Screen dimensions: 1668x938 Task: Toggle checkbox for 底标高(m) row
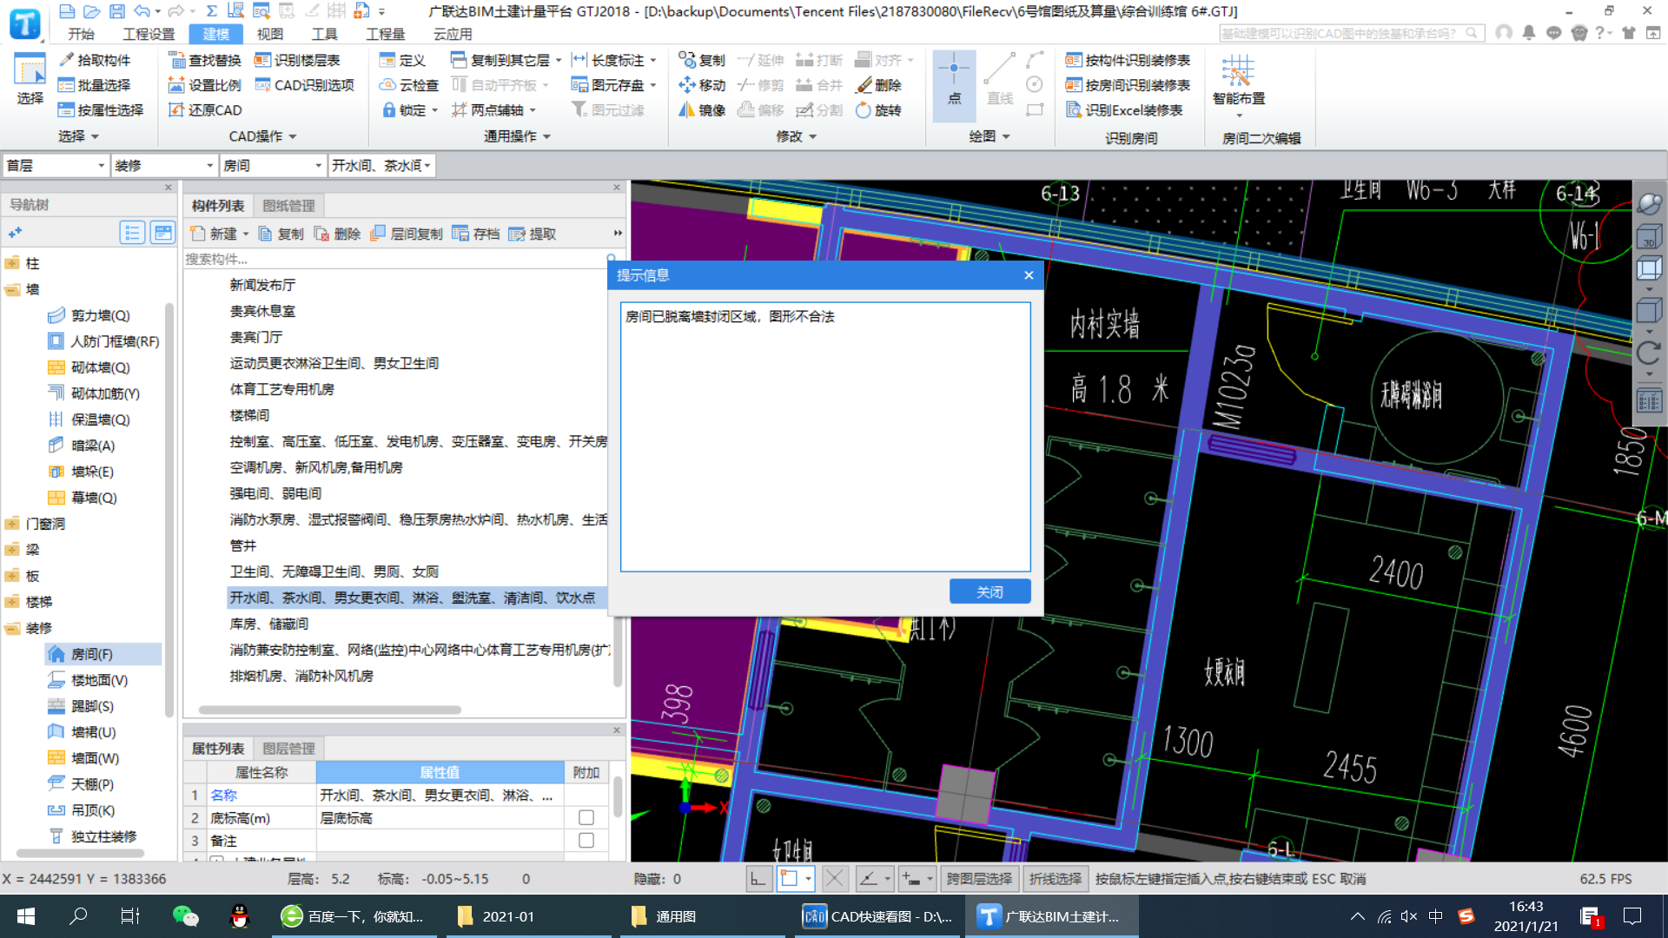click(x=586, y=817)
